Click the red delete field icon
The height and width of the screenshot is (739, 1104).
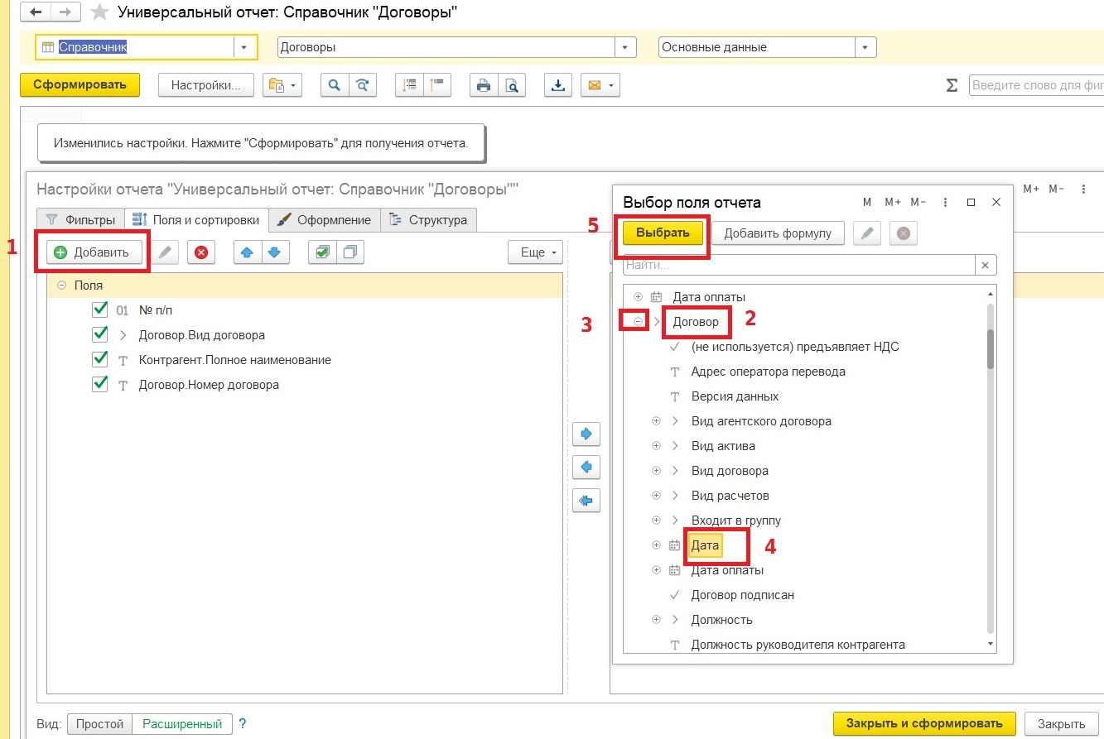pos(201,252)
